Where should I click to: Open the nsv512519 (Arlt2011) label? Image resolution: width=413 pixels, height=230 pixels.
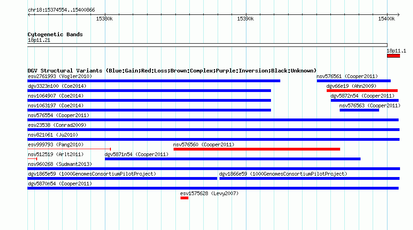(56, 154)
